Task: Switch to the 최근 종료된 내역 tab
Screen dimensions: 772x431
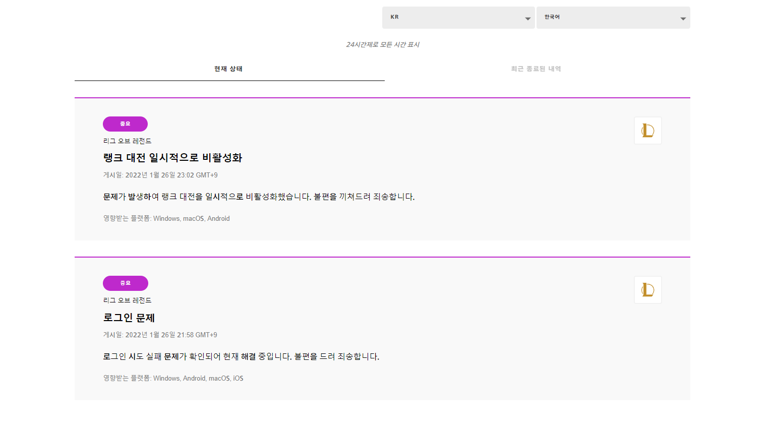Action: pyautogui.click(x=536, y=69)
